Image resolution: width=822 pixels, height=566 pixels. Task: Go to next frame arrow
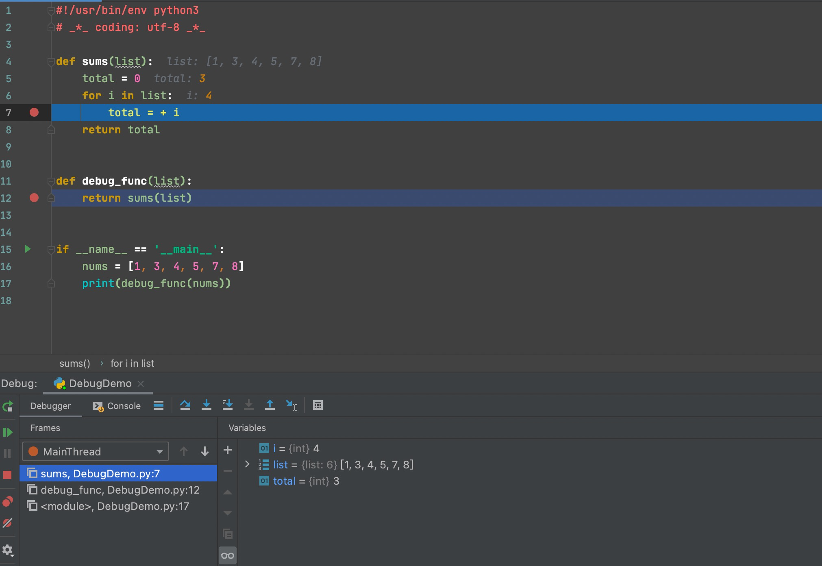pyautogui.click(x=205, y=451)
